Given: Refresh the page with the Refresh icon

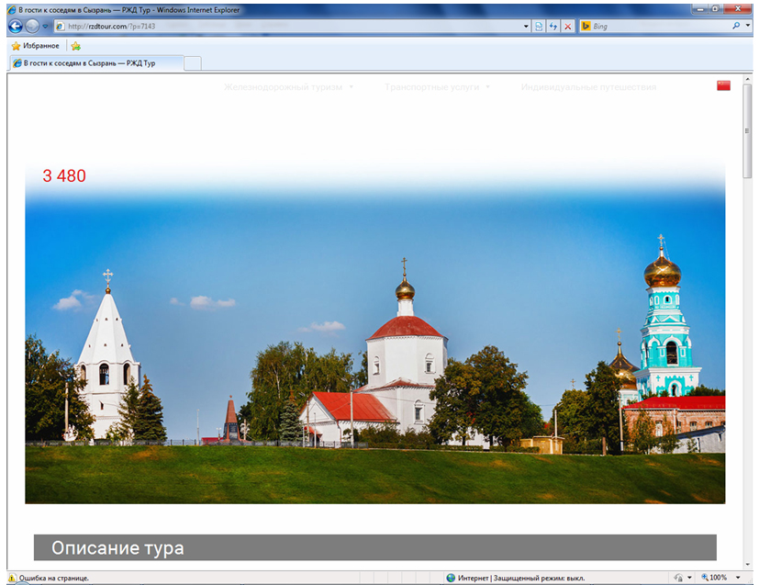Looking at the screenshot, I should (553, 27).
